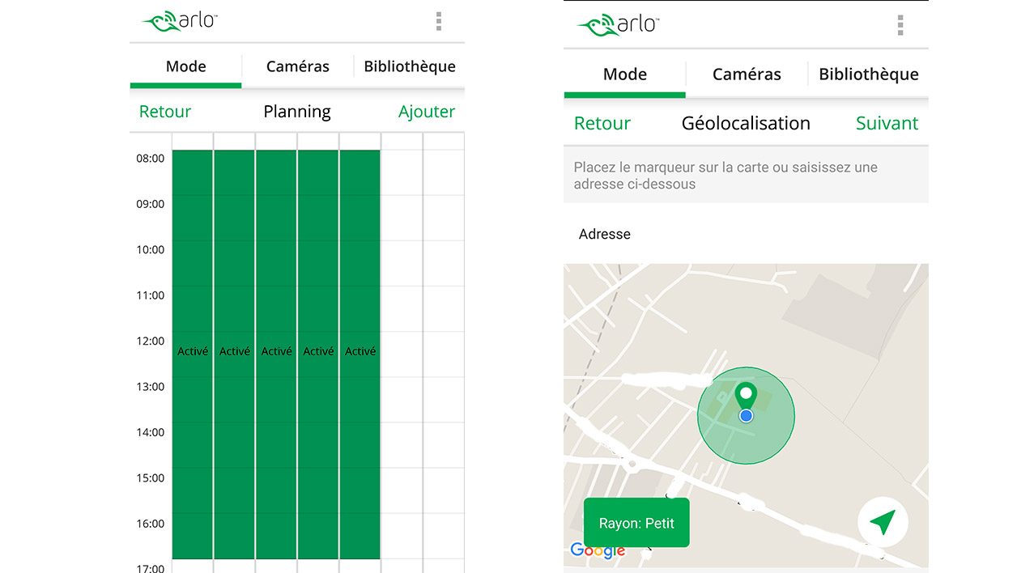Tap the Arlo logo above the Planning screen
1017x573 pixels.
click(x=180, y=21)
